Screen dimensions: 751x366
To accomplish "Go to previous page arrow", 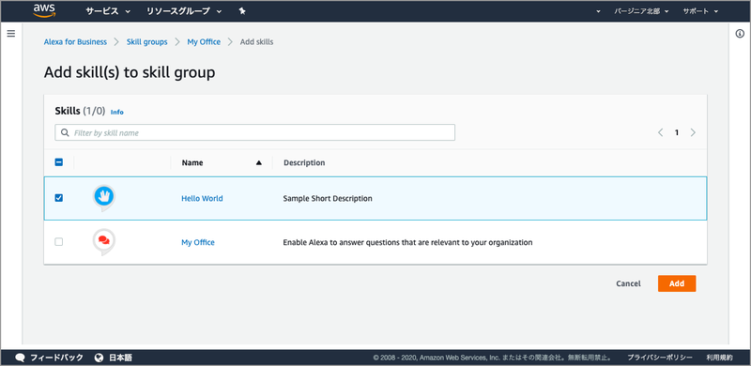I will (661, 132).
